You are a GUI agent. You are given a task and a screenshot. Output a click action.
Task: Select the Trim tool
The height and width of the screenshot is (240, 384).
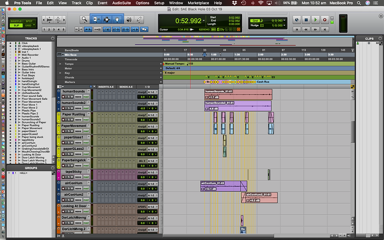point(96,19)
